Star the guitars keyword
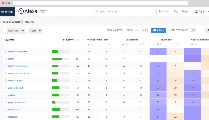 6,95
